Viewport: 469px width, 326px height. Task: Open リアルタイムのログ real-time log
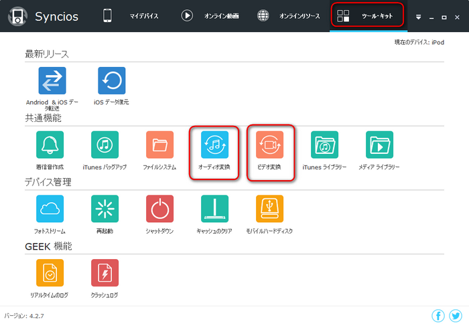[x=50, y=273]
